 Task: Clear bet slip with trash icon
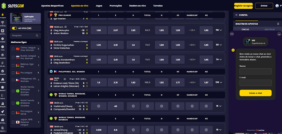point(278,24)
